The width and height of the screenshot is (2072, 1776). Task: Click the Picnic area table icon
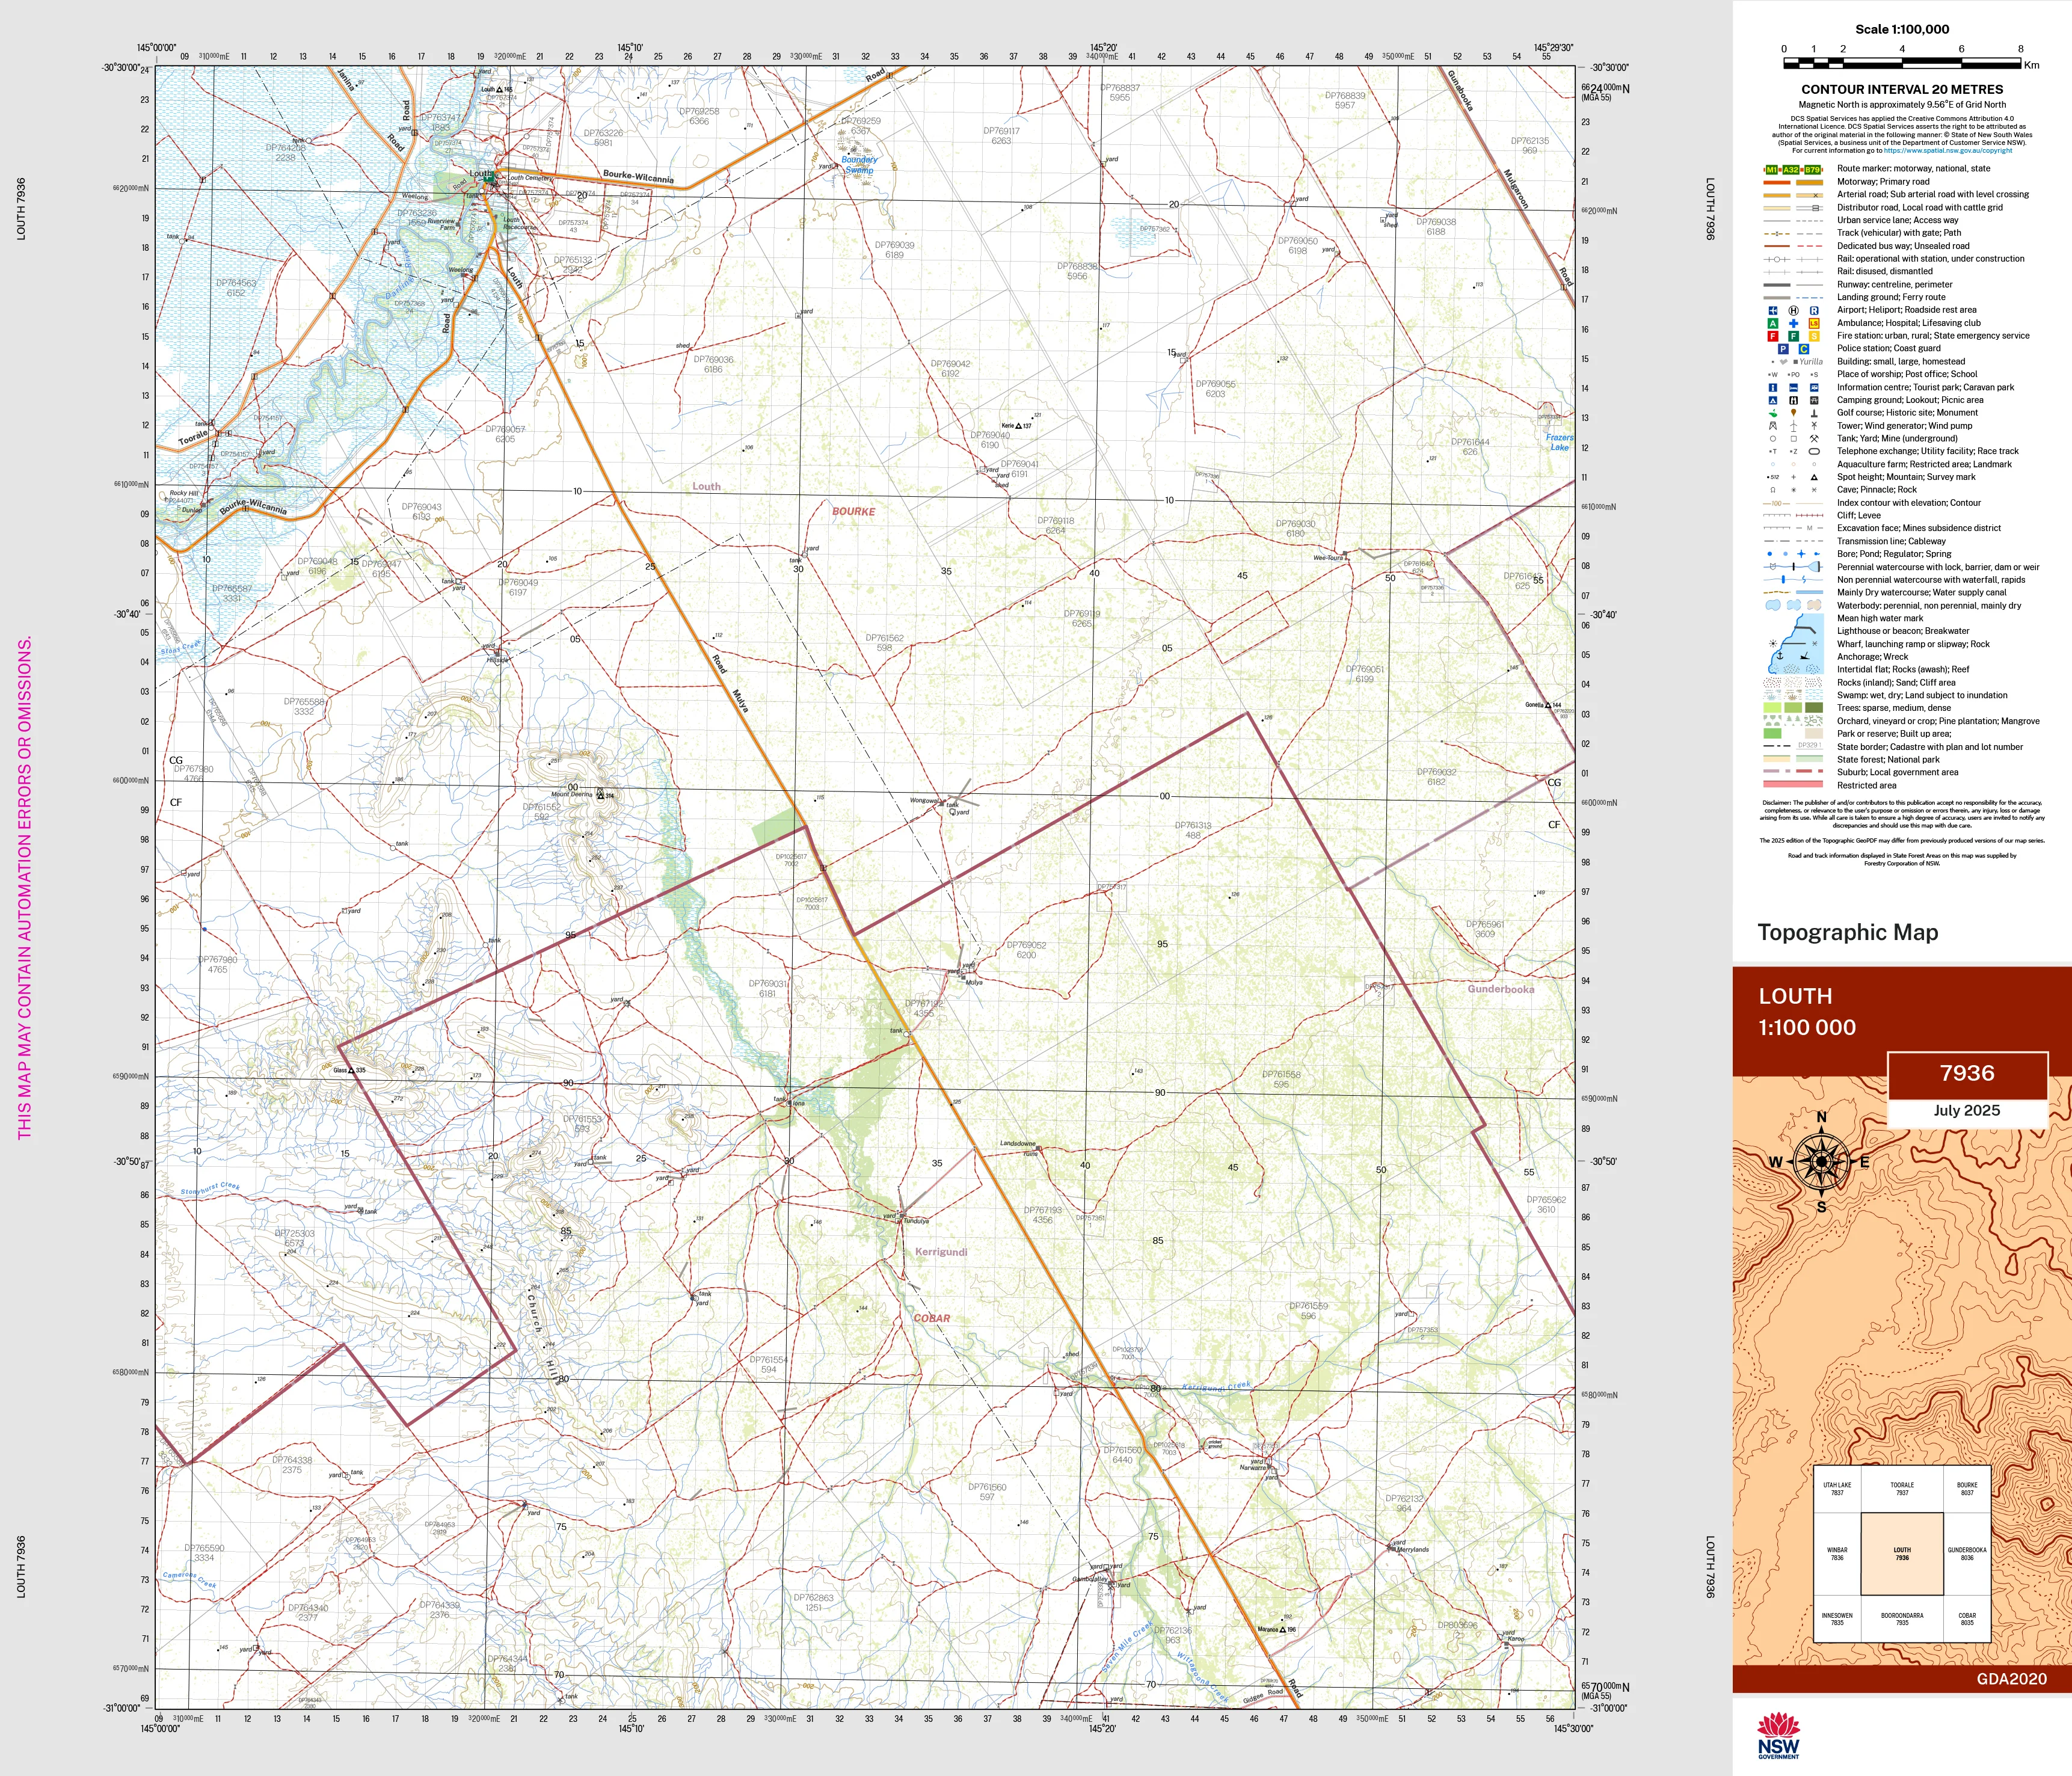1814,400
